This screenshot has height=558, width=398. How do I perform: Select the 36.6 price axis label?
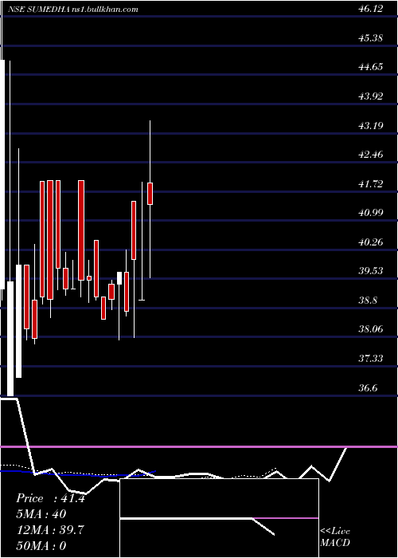(x=368, y=388)
